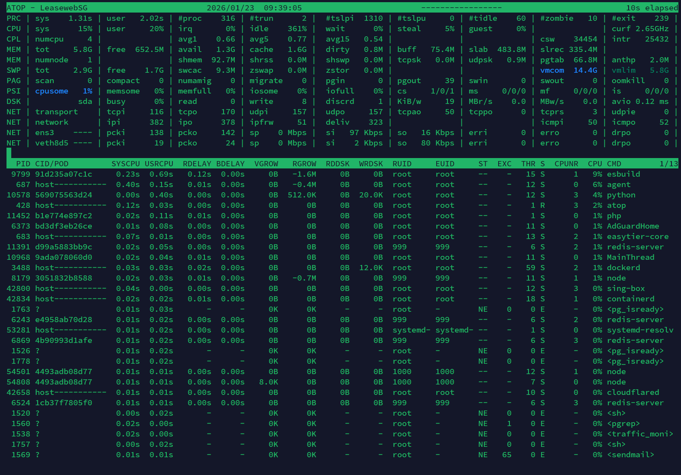Click the MainThread command entry
This screenshot has height=475, width=681.
click(631, 257)
